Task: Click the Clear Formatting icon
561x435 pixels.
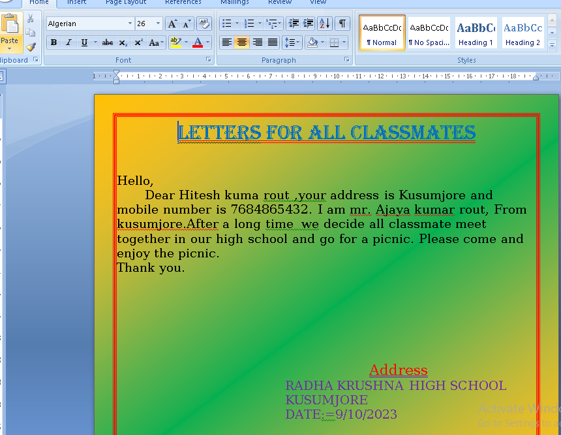Action: click(x=204, y=24)
